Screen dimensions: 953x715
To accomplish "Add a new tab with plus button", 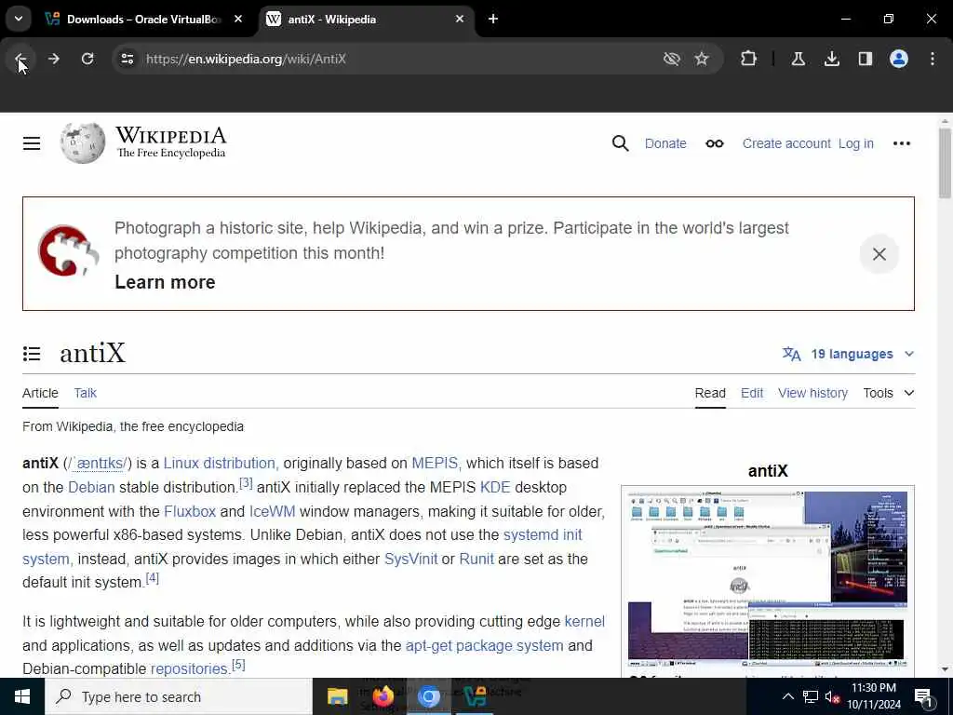I will click(493, 19).
